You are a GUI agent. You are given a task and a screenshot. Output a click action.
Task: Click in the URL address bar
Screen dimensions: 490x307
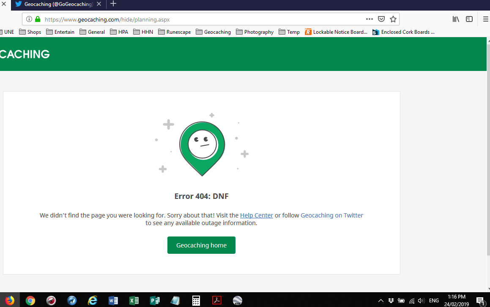(203, 19)
